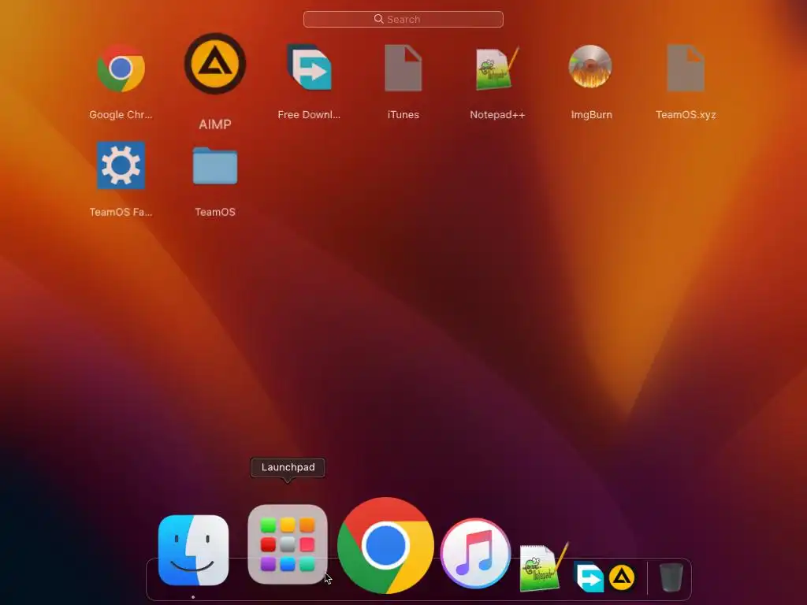Open Google Chrome from the Launchpad grid
The width and height of the screenshot is (807, 605).
tap(121, 68)
